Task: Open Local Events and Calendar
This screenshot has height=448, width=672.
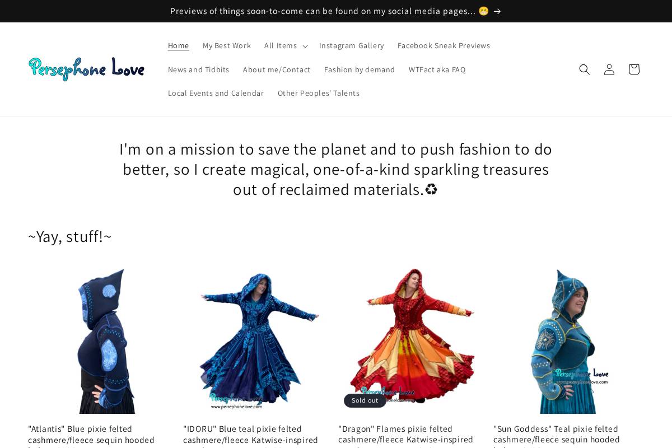Action: [216, 93]
